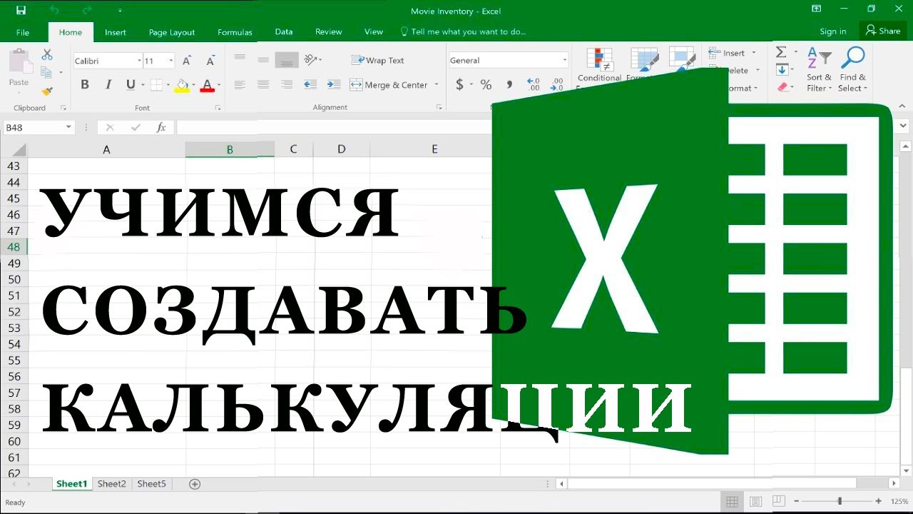Switch to Page Layout view in status bar
913x514 pixels.
(755, 502)
